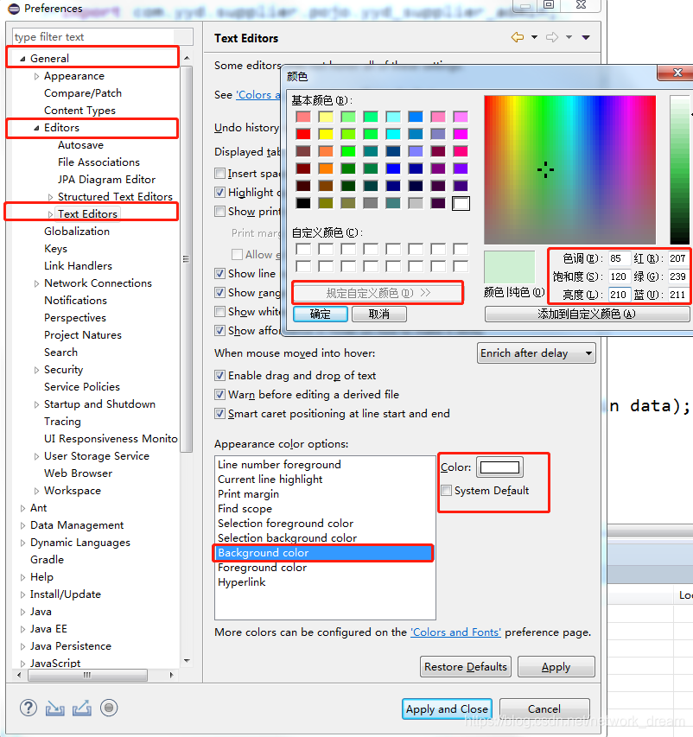Image resolution: width=693 pixels, height=737 pixels.
Task: Click 添加到自定义颜色 button
Action: [587, 314]
